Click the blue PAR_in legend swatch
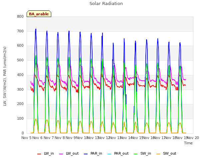This screenshot has height=160, width=213. coord(86,154)
